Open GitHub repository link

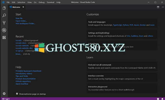[23, 81]
